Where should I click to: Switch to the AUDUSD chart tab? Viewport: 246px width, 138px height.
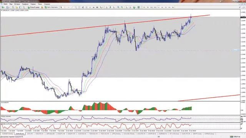click(x=81, y=134)
